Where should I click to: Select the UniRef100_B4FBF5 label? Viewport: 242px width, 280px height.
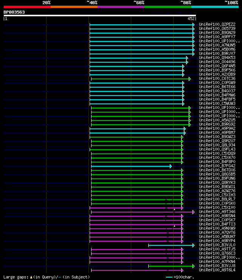coord(217,99)
